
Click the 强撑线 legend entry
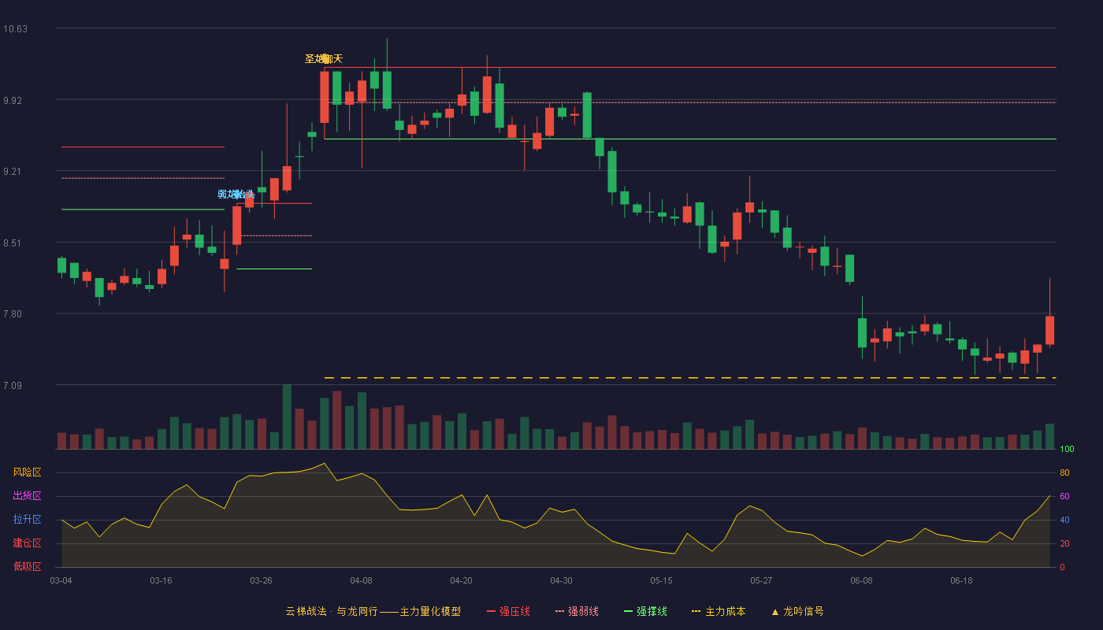645,611
